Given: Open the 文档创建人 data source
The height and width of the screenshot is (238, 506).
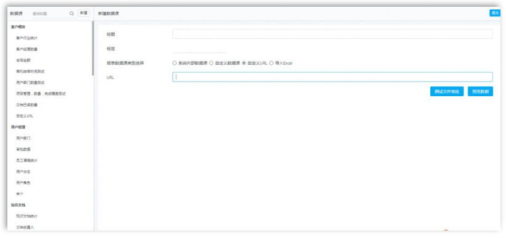Looking at the screenshot, I should 25,228.
